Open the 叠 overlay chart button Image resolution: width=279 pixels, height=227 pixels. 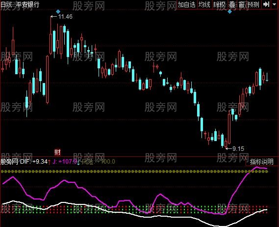coord(232,4)
